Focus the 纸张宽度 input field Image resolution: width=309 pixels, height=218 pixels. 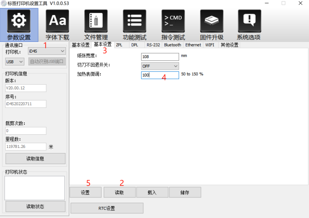(160, 57)
